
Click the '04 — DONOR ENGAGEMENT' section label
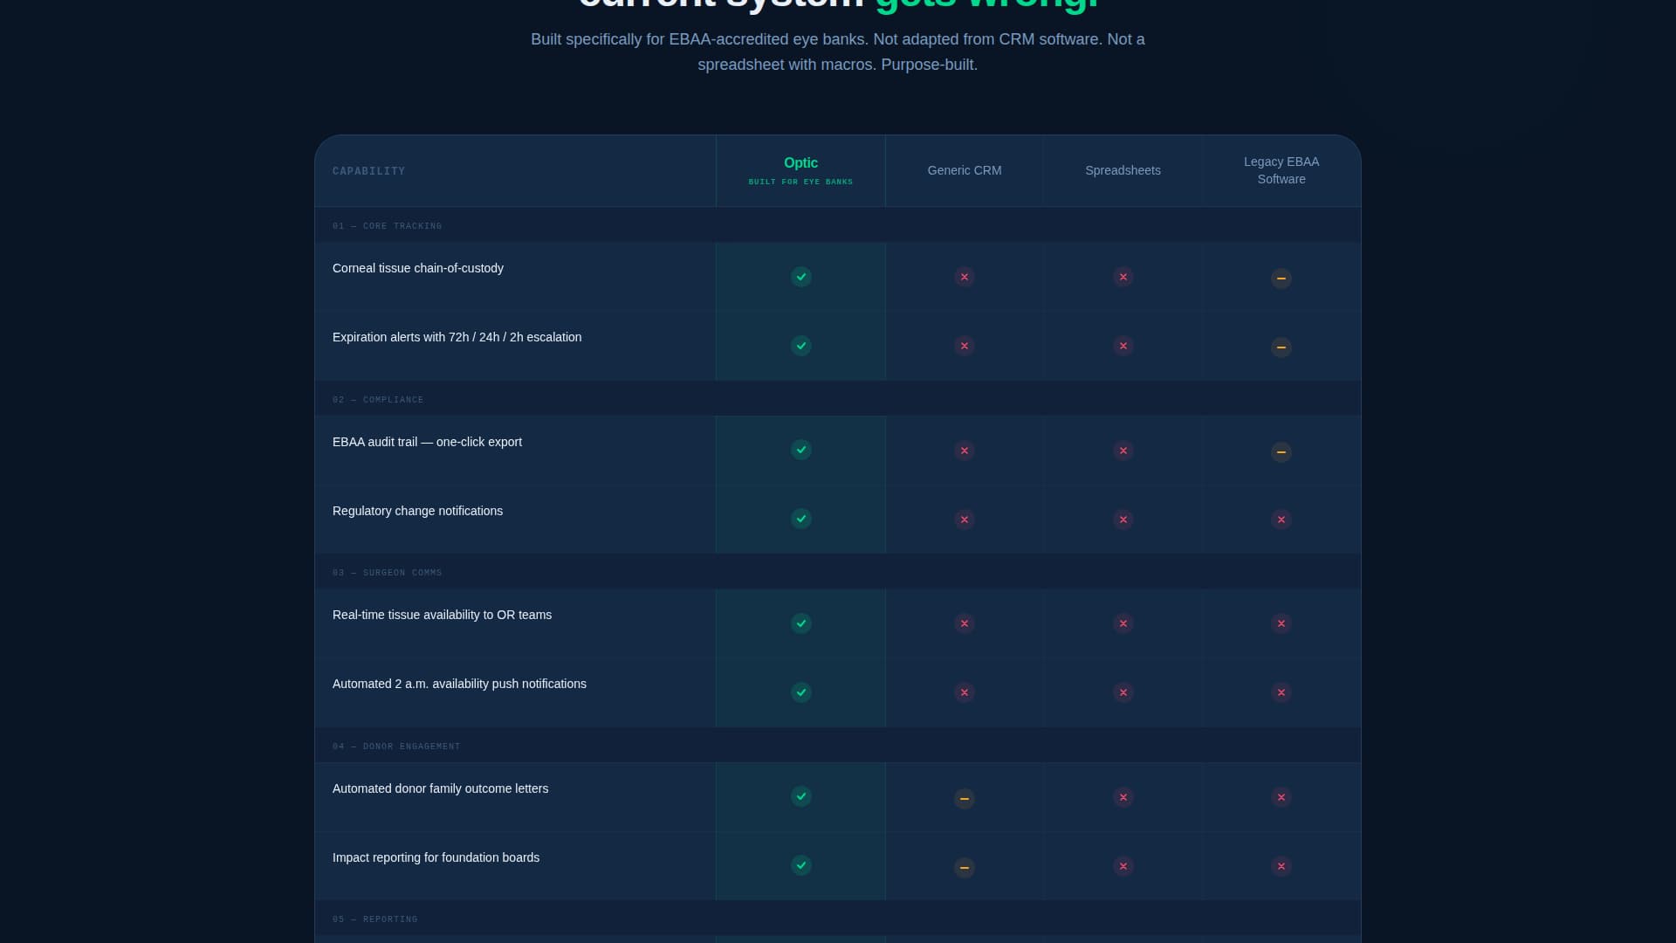(x=396, y=747)
